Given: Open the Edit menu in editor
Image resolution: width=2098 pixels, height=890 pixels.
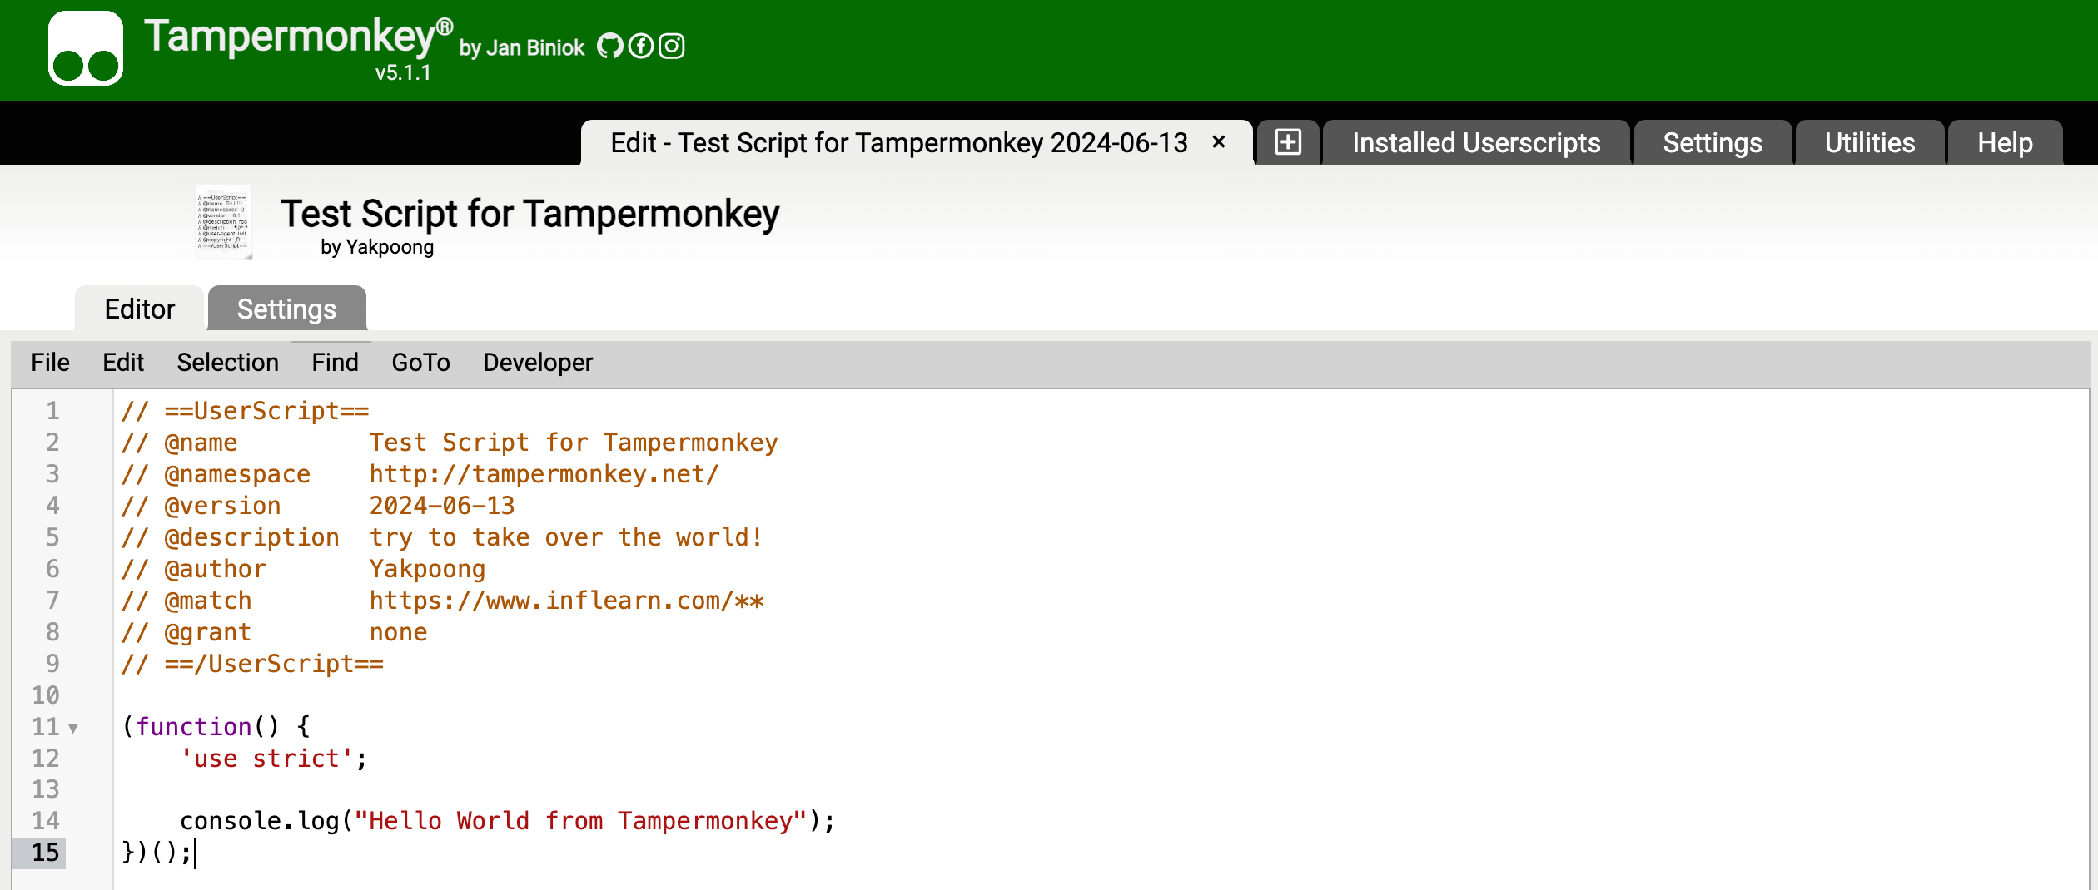Looking at the screenshot, I should pos(123,363).
